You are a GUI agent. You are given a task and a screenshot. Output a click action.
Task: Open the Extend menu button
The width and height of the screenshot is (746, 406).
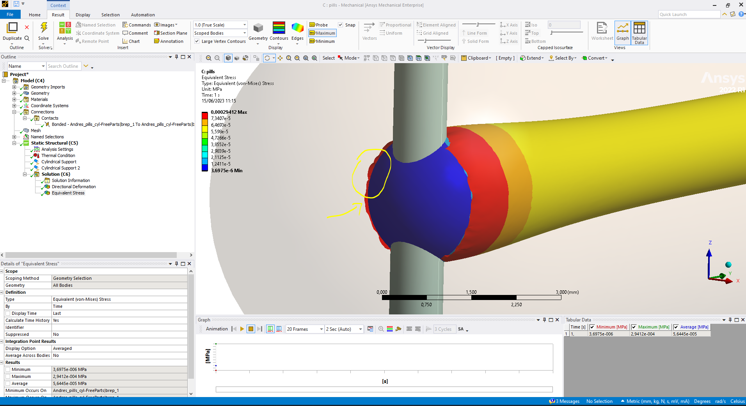coord(532,58)
